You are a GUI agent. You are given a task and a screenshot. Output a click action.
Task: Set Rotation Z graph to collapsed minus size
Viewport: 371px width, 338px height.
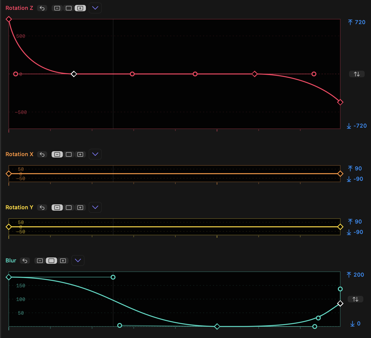click(x=57, y=8)
